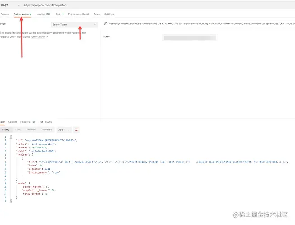Viewport: 295px width, 225px height.
Task: Click the Heads up info icon
Action: (x=106, y=24)
